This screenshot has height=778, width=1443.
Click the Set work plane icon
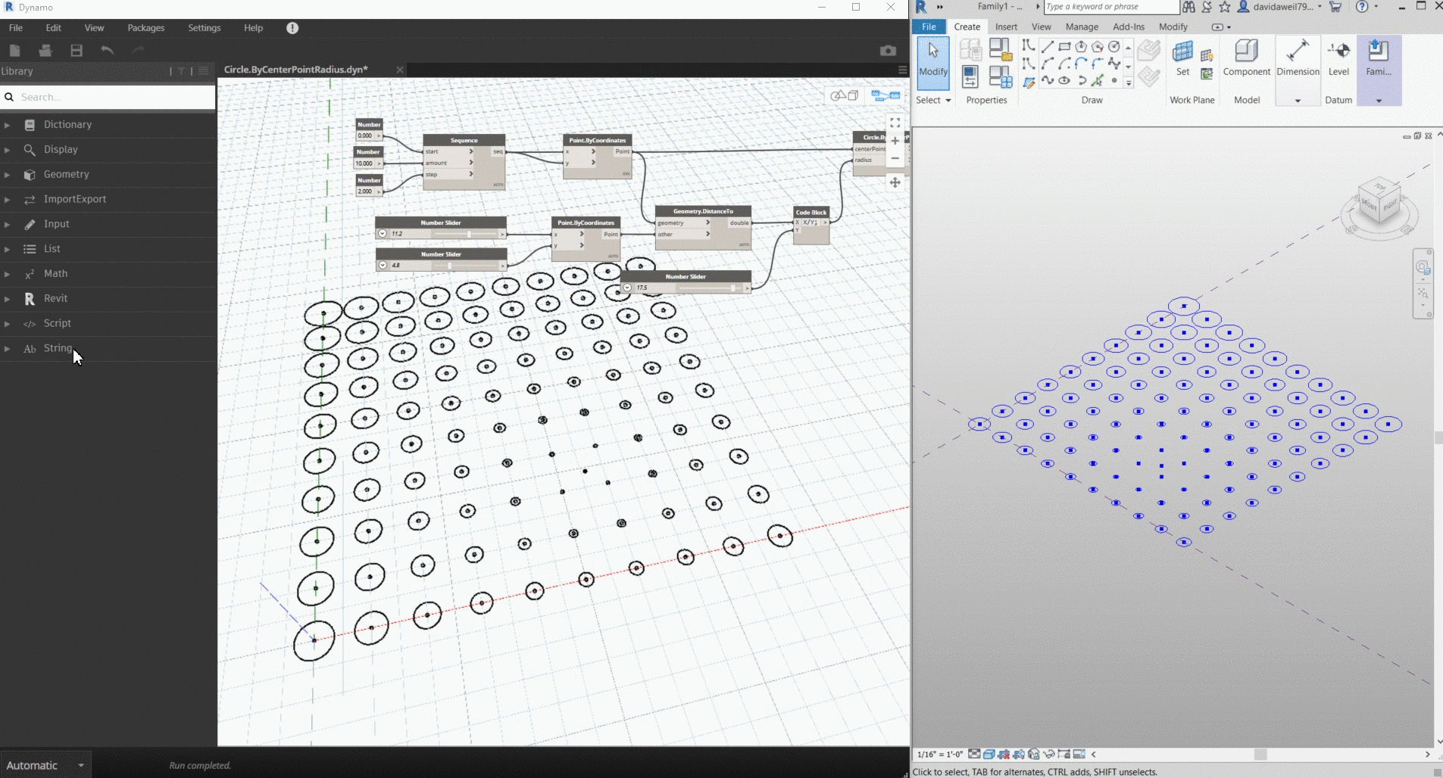click(1182, 59)
